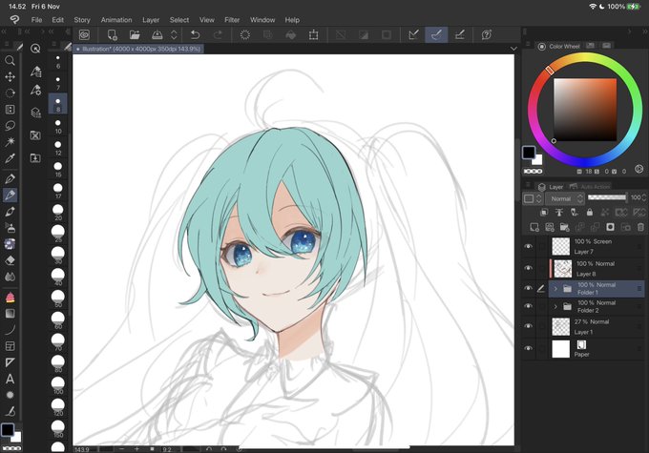
Task: Click the Delete layer trash icon
Action: (640, 227)
